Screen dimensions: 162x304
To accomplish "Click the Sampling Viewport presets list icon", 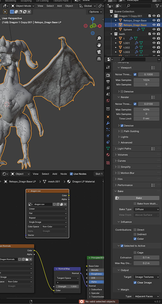I will click(153, 68).
